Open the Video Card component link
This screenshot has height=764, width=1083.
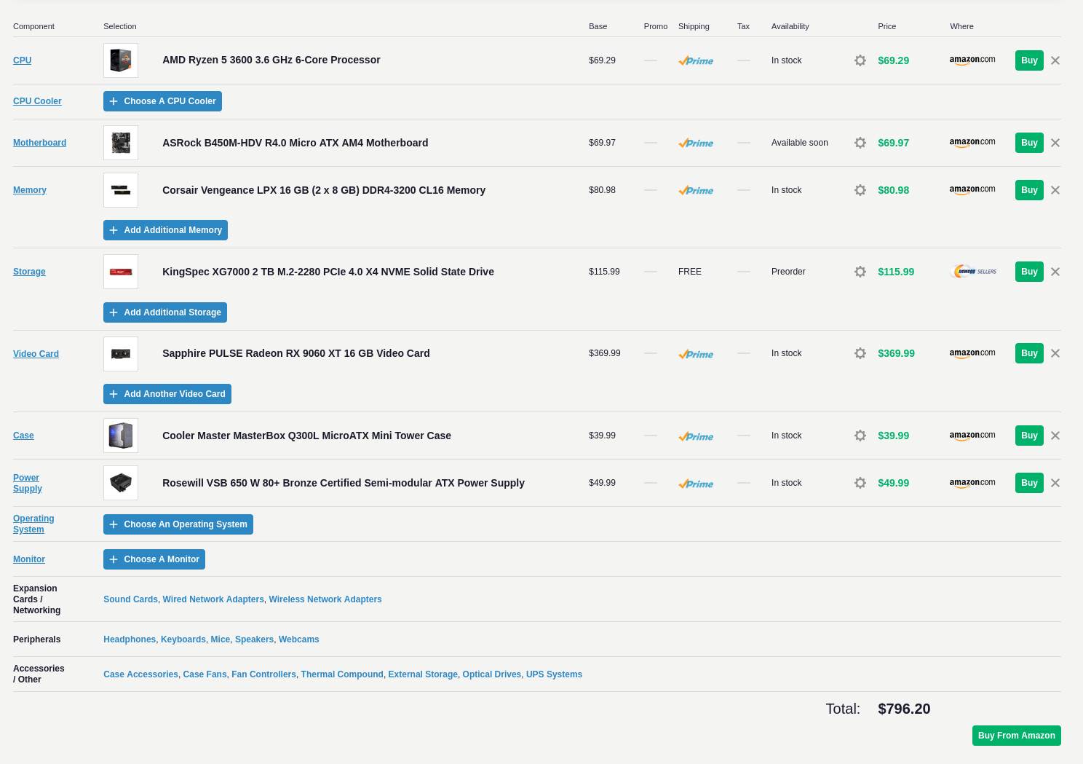36,354
